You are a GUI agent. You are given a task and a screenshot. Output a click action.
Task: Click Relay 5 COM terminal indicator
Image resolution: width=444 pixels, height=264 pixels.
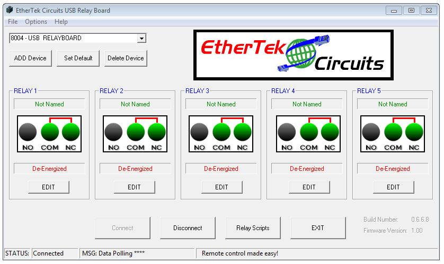393,132
